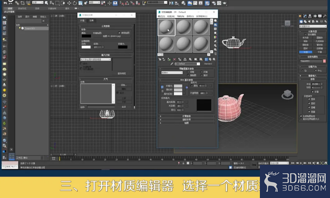Select the Select and Move tool

point(69,3)
